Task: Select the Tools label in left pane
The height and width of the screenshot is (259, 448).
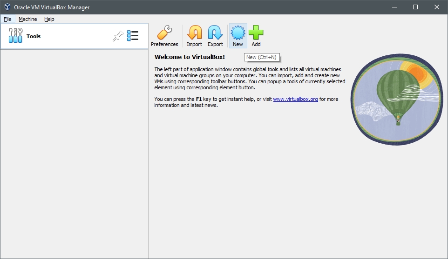Action: coord(34,36)
